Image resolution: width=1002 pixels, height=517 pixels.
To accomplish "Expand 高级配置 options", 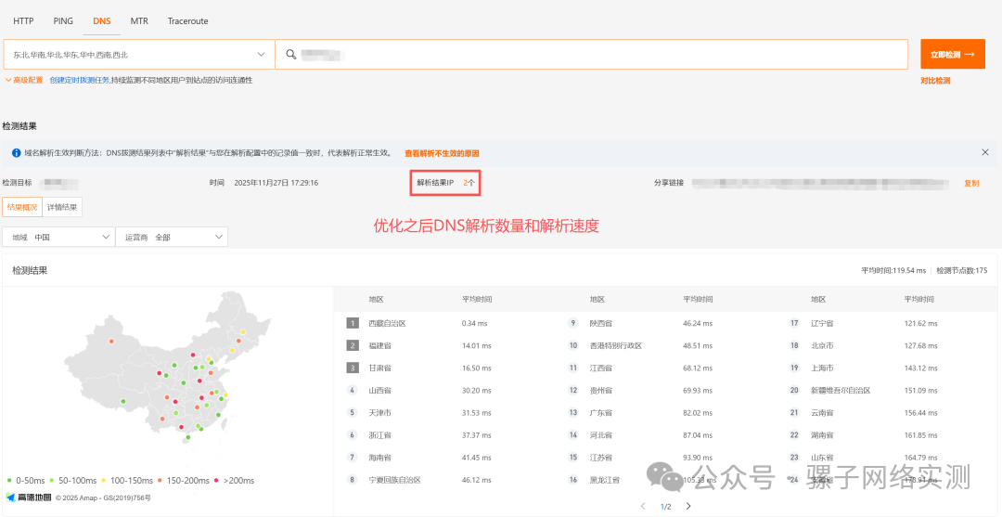I will pos(23,81).
